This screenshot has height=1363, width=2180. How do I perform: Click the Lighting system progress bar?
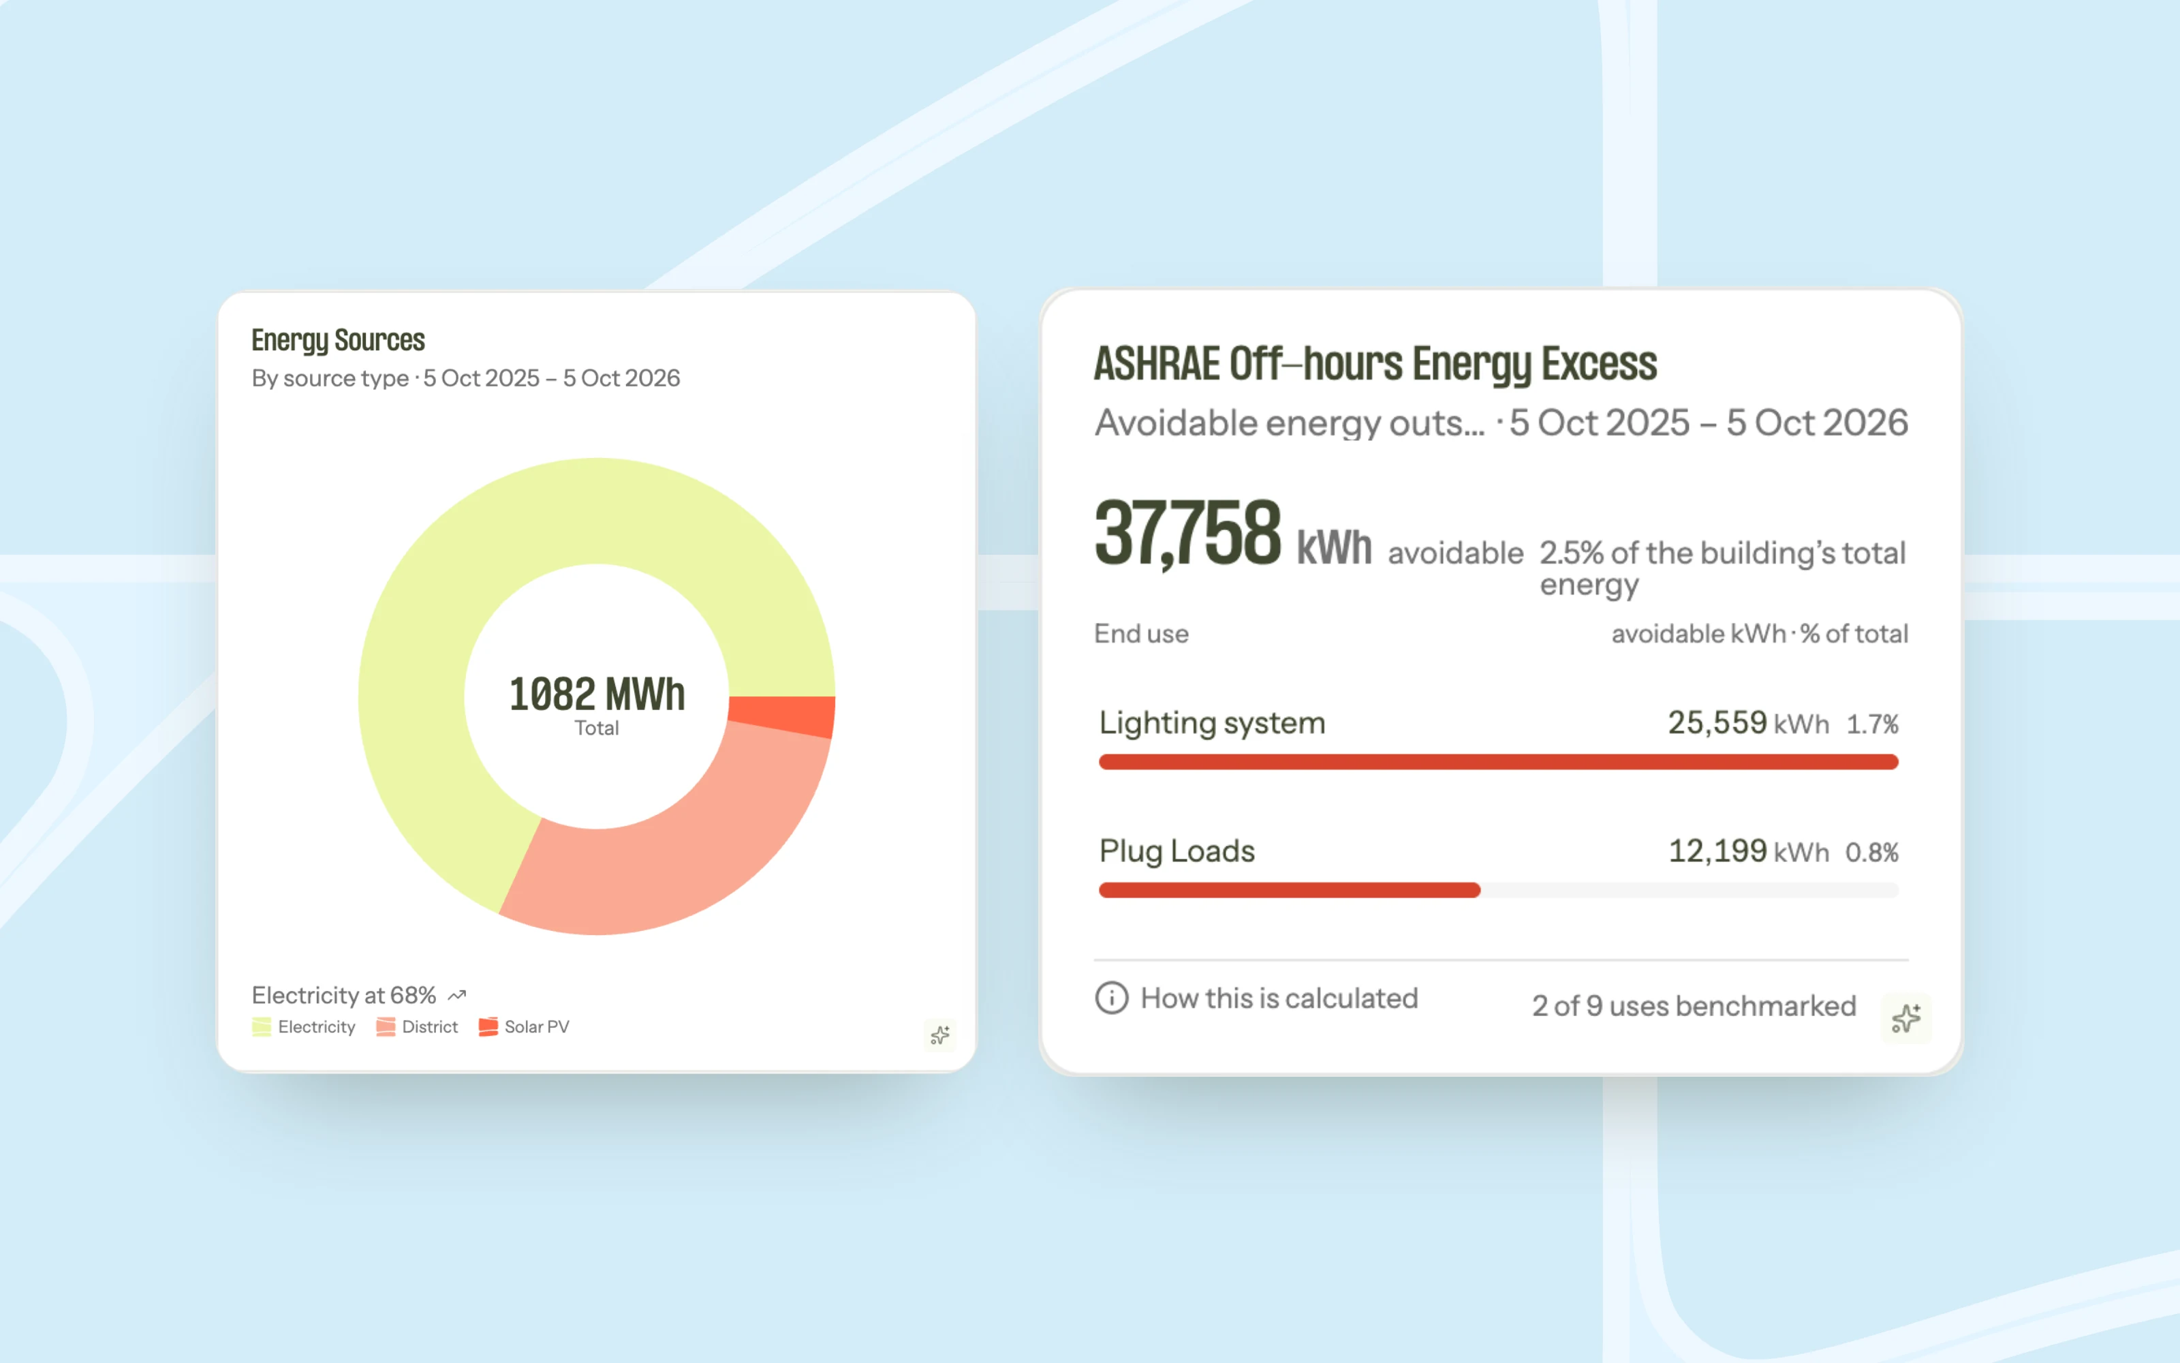[1498, 763]
